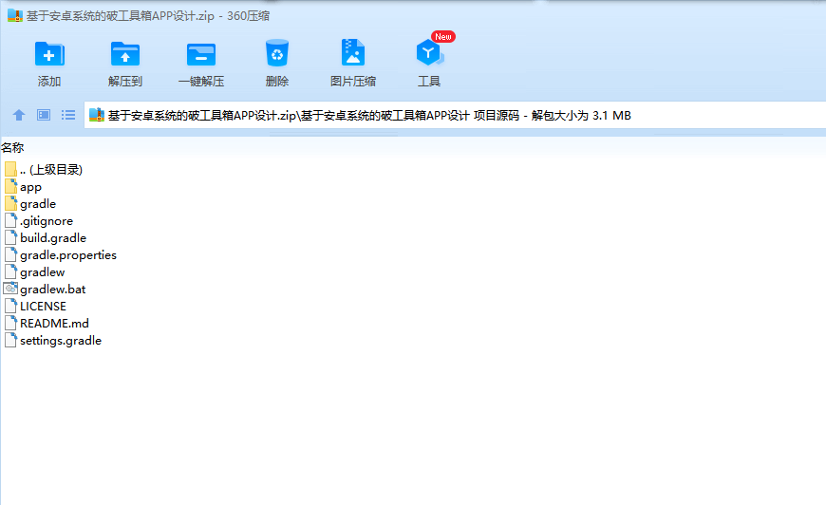Go up one level with up arrow
This screenshot has height=505, width=826.
point(19,115)
